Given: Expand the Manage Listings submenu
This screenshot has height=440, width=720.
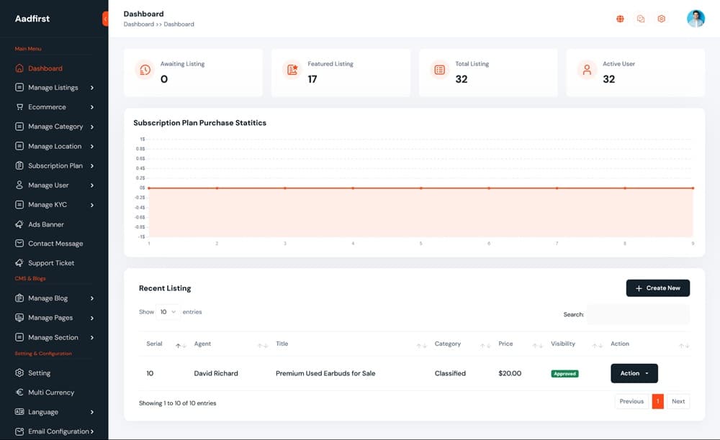Looking at the screenshot, I should [55, 88].
